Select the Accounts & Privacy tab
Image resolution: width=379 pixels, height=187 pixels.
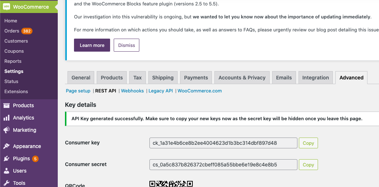point(242,78)
